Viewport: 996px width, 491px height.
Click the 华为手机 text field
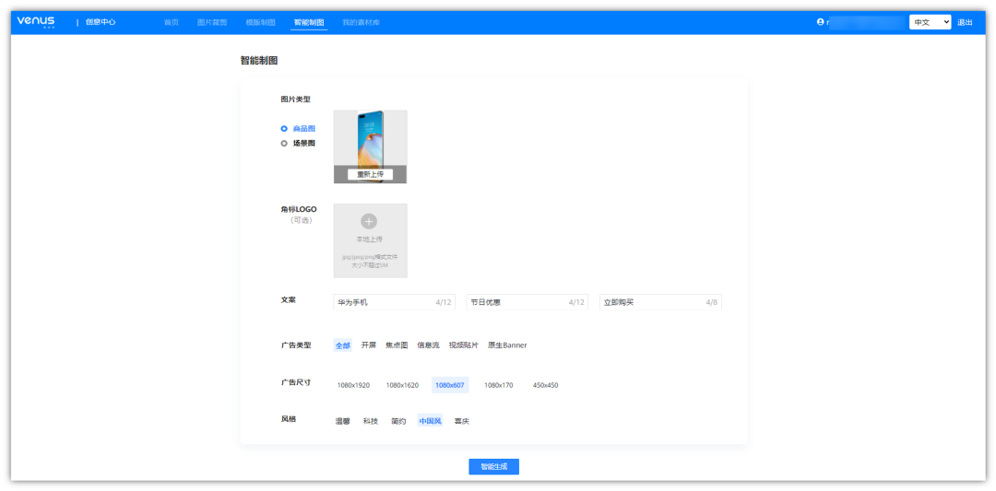pyautogui.click(x=395, y=302)
